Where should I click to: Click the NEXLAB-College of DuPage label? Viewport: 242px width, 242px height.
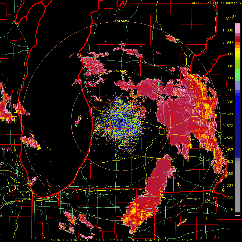[x=215, y=3]
